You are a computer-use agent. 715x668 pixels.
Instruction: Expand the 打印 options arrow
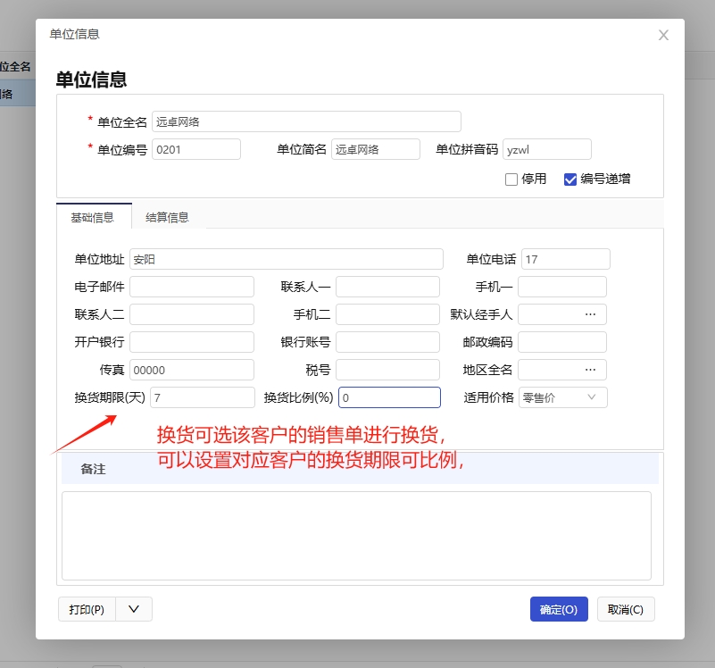134,609
